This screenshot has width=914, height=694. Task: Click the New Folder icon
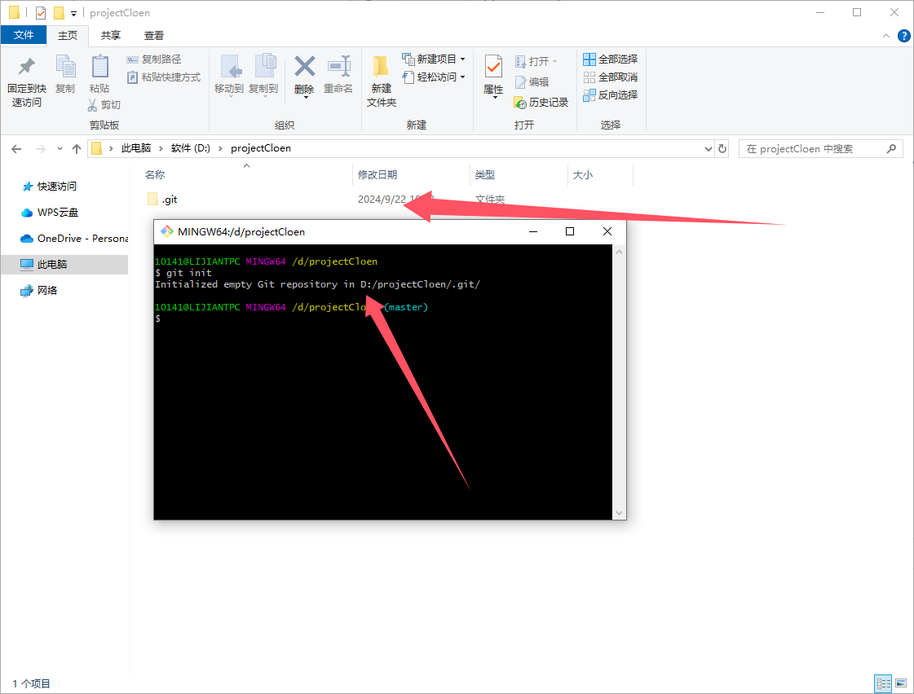click(x=381, y=66)
